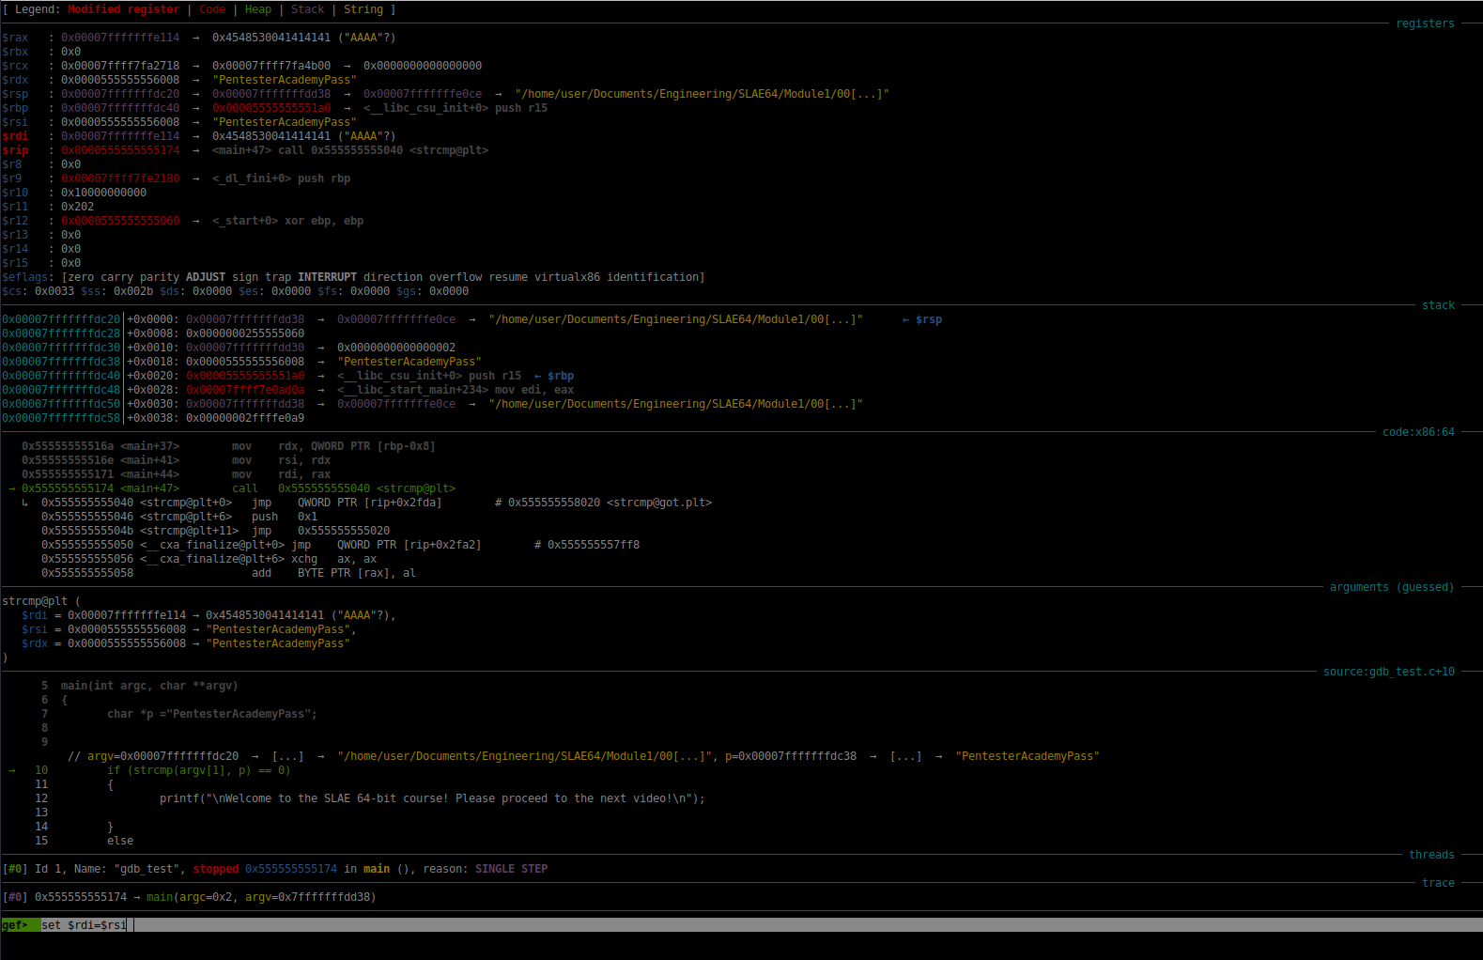1483x960 pixels.
Task: Click the 'strcmp@plt (' arguments header
Action: coord(41,601)
